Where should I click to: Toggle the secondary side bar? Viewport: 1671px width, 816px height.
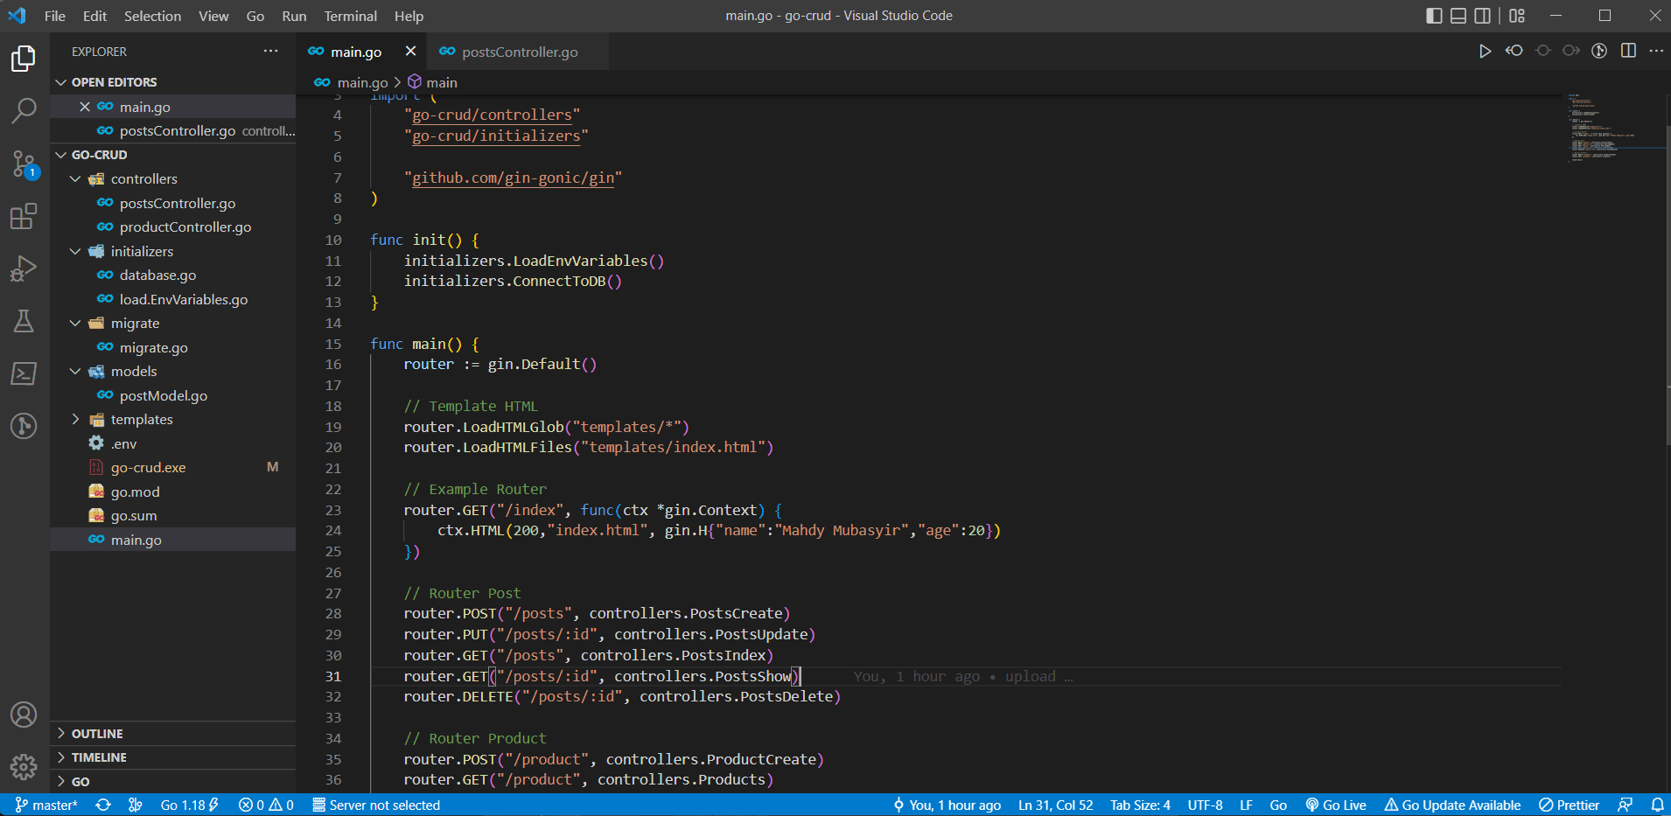pyautogui.click(x=1483, y=16)
